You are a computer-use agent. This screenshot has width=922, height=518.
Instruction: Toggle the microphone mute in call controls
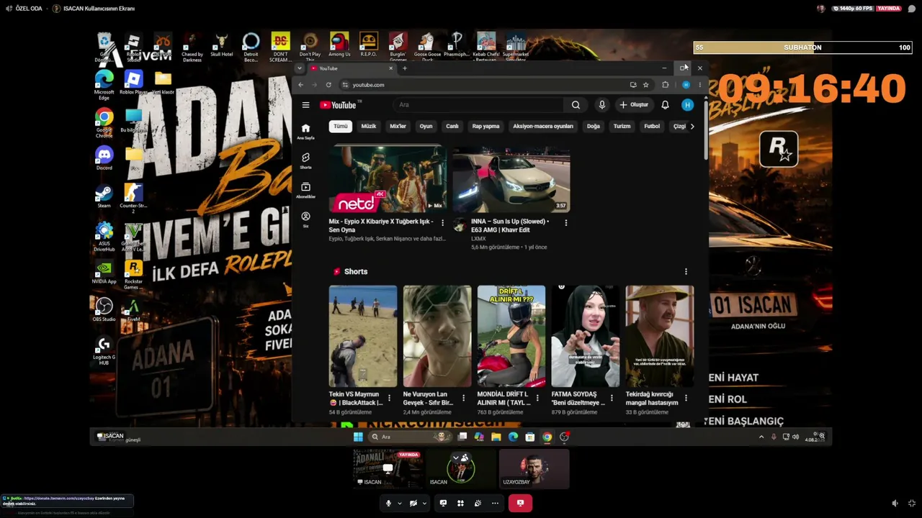coord(388,504)
